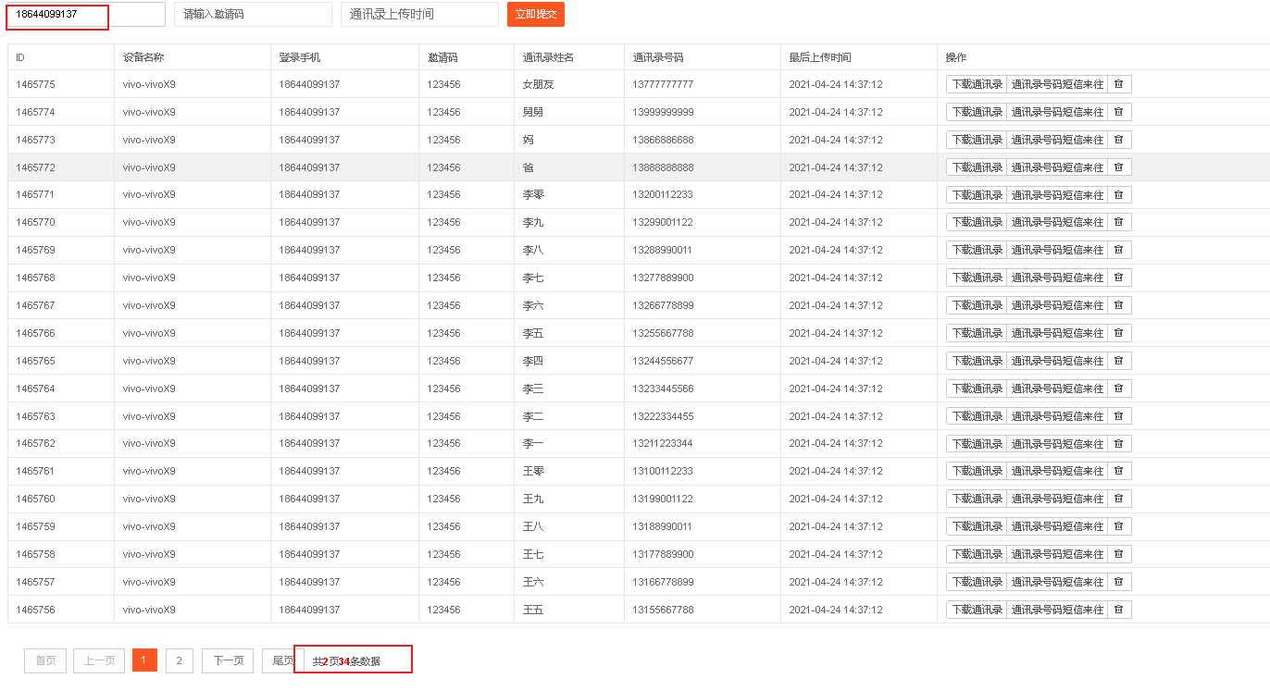Download contacts in the 王九 row
Screen dimensions: 1270x691
pyautogui.click(x=977, y=500)
